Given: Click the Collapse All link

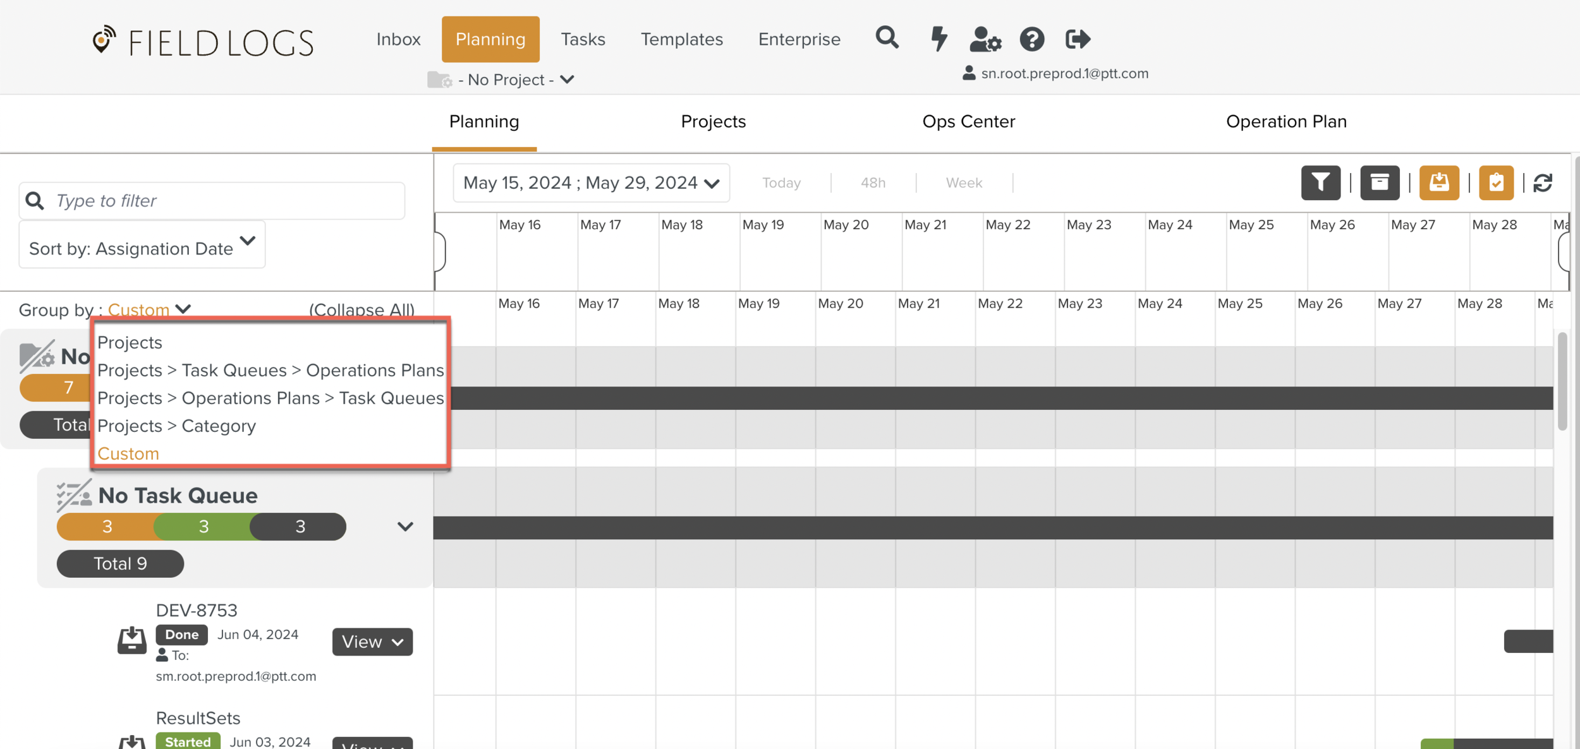Looking at the screenshot, I should (362, 309).
